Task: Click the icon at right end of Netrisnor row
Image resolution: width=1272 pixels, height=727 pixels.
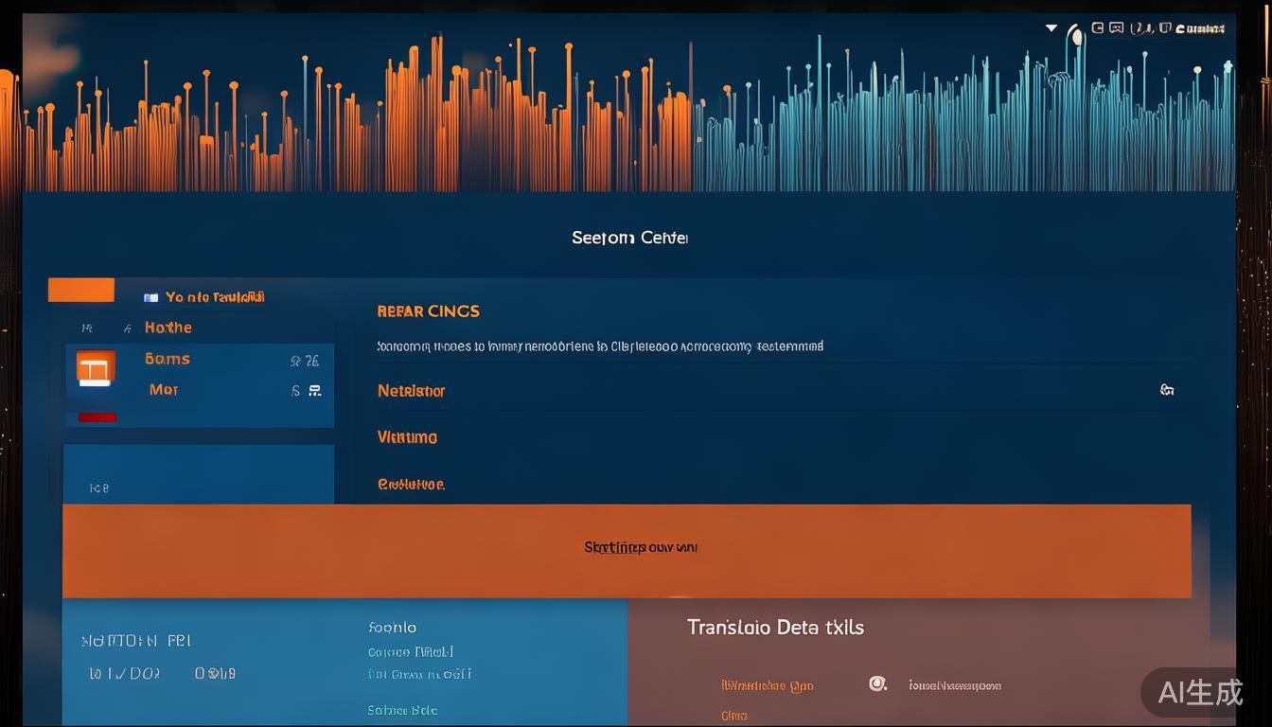Action: pyautogui.click(x=1167, y=390)
